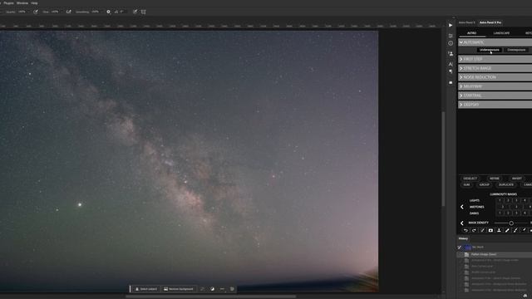532x299 pixels.
Task: Click the vertical scrollbar of the canvas
Action: tap(443, 159)
